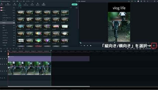Screen dimensions: 158x90
Task: Click the timeline horizontal scrollbar
Action: [49, 86]
